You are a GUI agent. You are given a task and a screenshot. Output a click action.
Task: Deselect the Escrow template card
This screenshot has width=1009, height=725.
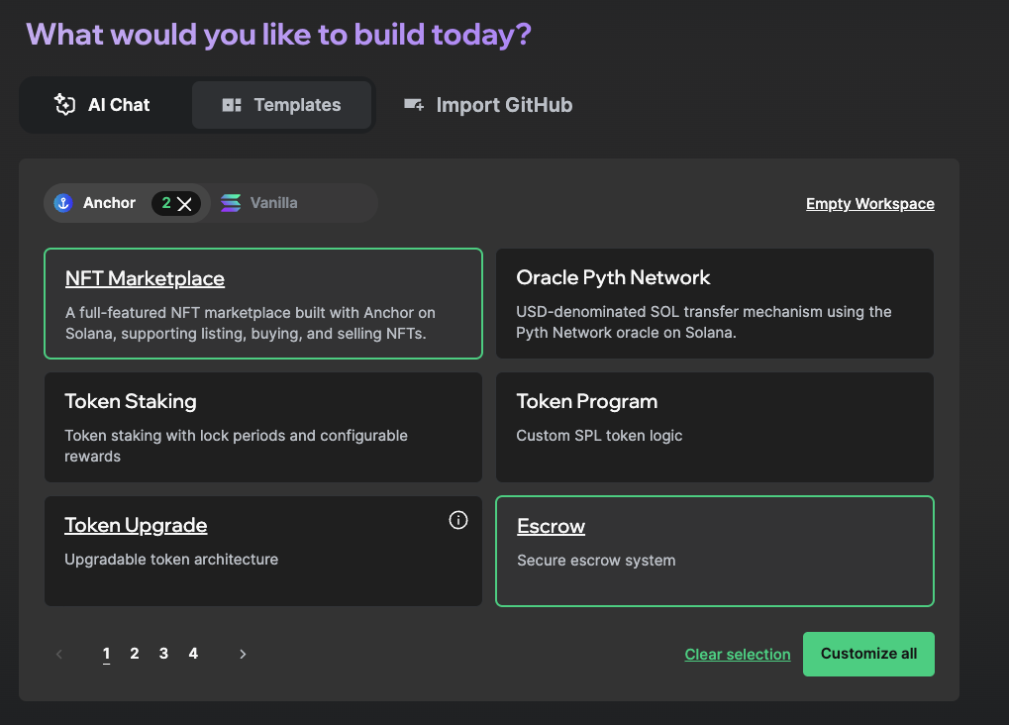click(714, 551)
